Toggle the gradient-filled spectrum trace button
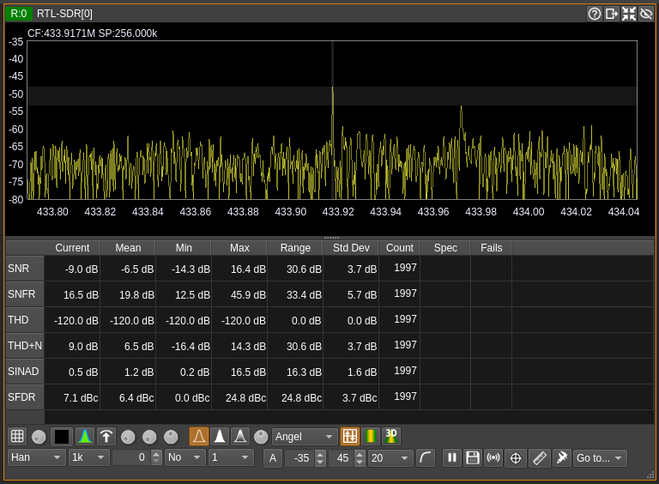The width and height of the screenshot is (659, 484). [240, 436]
